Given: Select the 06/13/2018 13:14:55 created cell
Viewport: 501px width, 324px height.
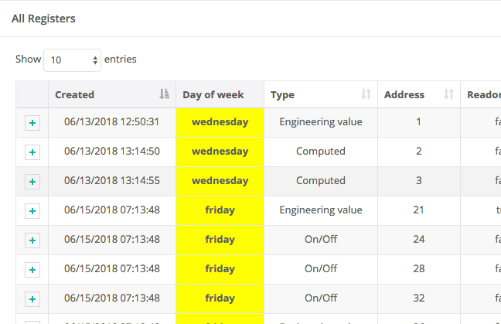Looking at the screenshot, I should [x=112, y=180].
